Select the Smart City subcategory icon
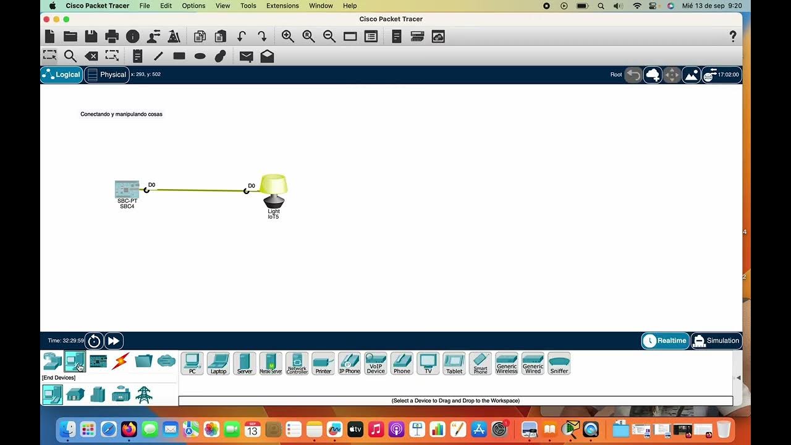 tap(98, 394)
